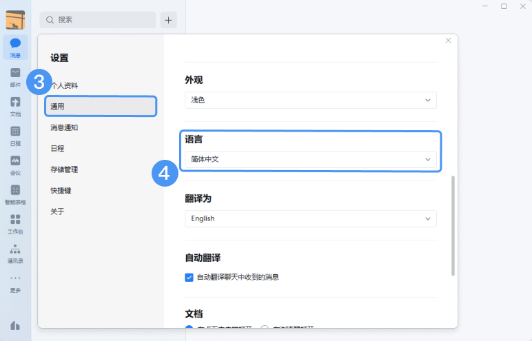Open 消息 messages in the left sidebar
532x341 pixels.
pos(15,46)
